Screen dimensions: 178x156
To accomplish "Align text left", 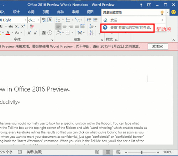I will pos(58,26).
